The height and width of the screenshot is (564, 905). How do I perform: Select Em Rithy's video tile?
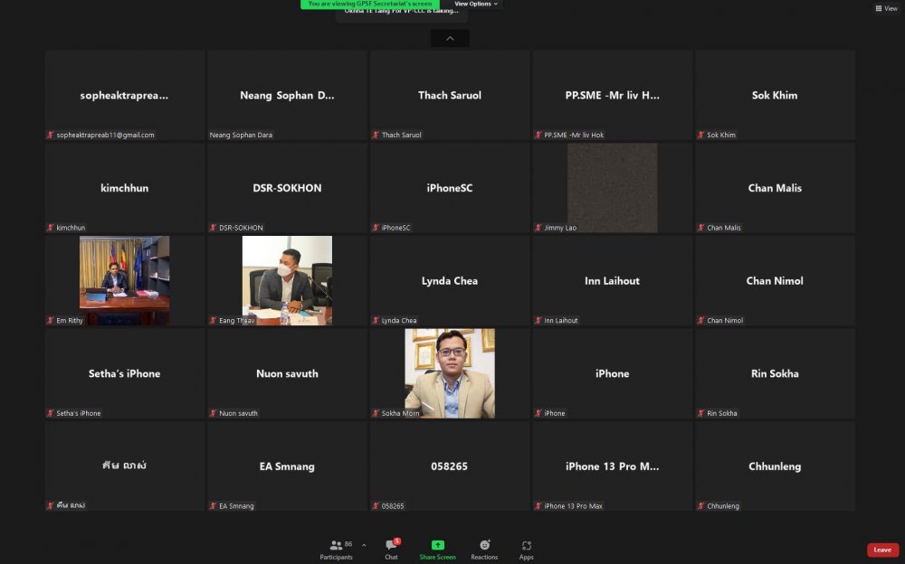[x=124, y=280]
